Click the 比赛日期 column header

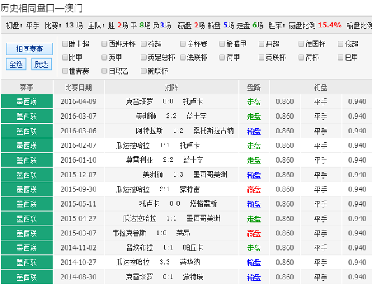coord(78,87)
